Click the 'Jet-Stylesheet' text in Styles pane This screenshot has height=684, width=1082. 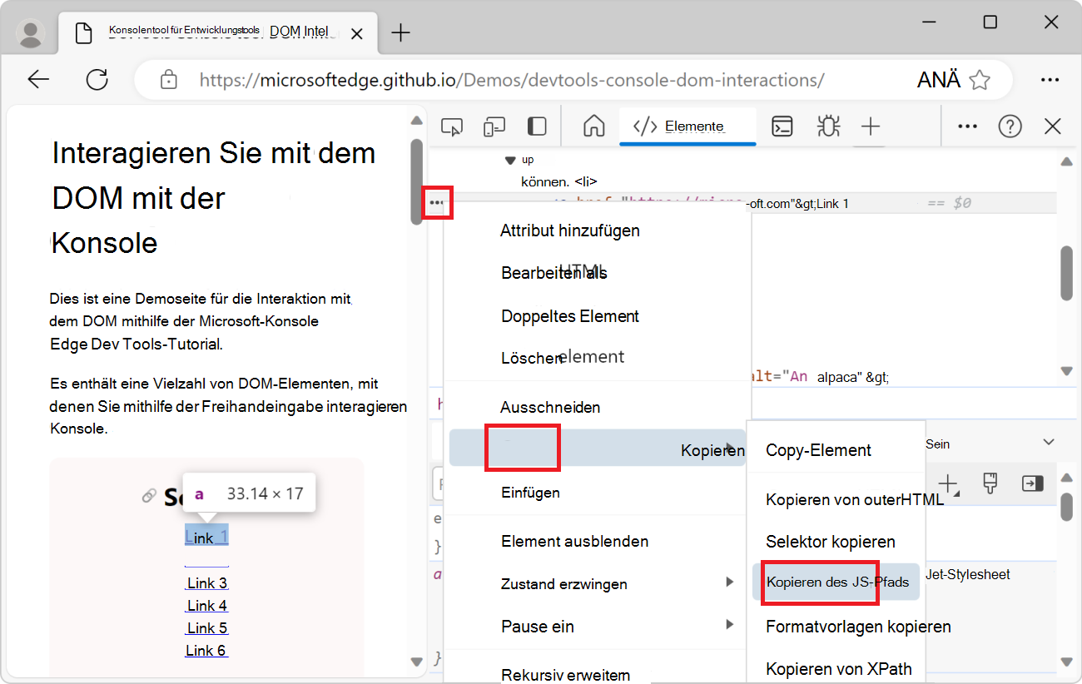[968, 574]
